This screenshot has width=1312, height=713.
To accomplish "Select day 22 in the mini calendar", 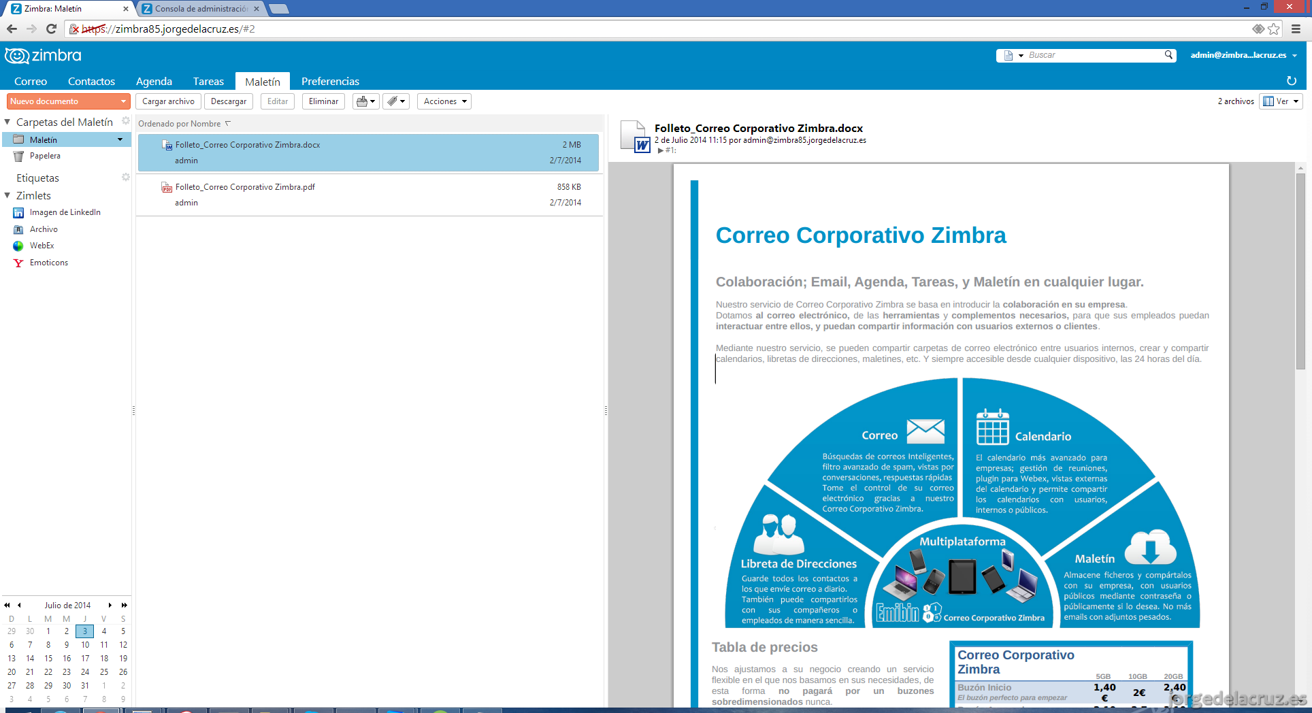I will click(48, 672).
